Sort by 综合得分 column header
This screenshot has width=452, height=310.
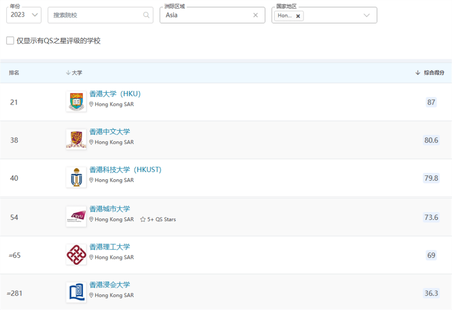(x=430, y=73)
